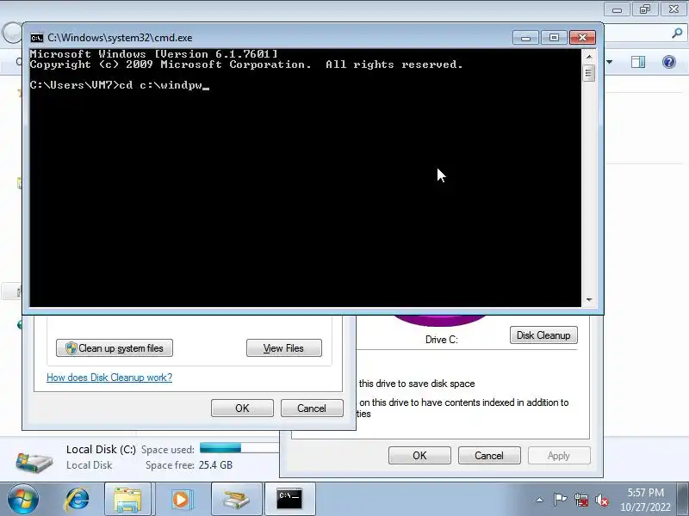Click the Start orb on the taskbar

point(23,500)
